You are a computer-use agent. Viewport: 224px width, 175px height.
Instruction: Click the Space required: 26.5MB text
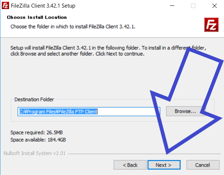37,133
